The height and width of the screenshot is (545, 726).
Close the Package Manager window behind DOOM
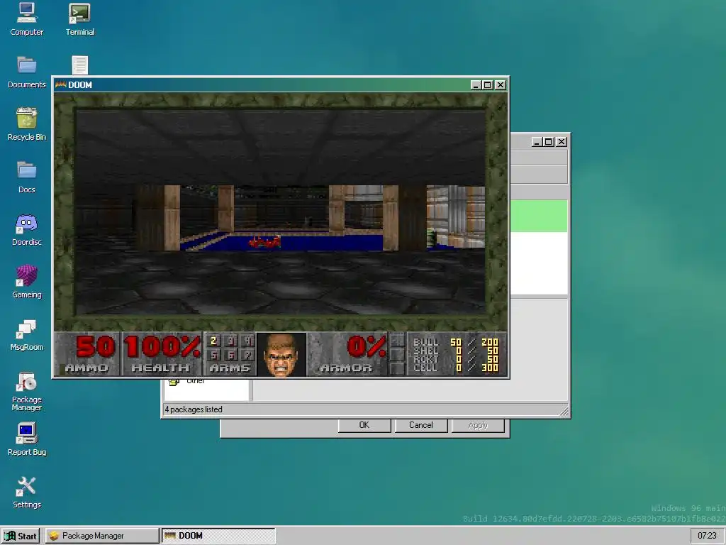click(562, 142)
